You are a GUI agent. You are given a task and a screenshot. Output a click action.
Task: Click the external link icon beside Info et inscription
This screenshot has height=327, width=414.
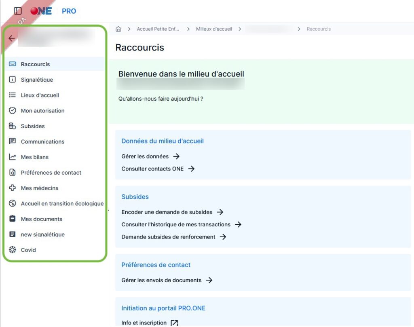coord(174,323)
